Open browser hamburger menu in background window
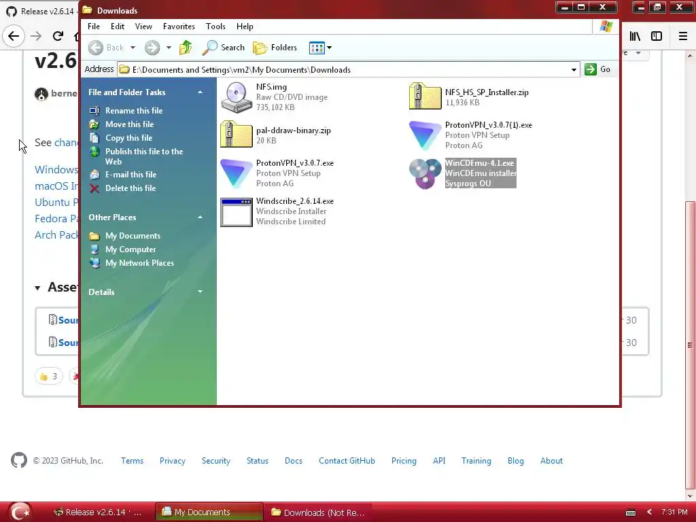Screen dimensions: 696x522 coord(682,36)
